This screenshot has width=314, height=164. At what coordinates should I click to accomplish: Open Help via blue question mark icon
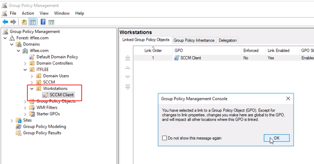point(43,22)
